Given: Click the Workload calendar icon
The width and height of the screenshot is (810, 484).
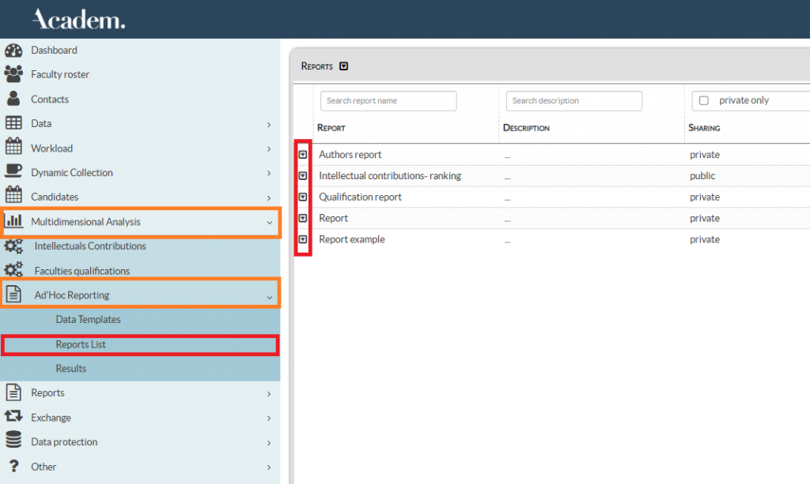Looking at the screenshot, I should [x=13, y=148].
